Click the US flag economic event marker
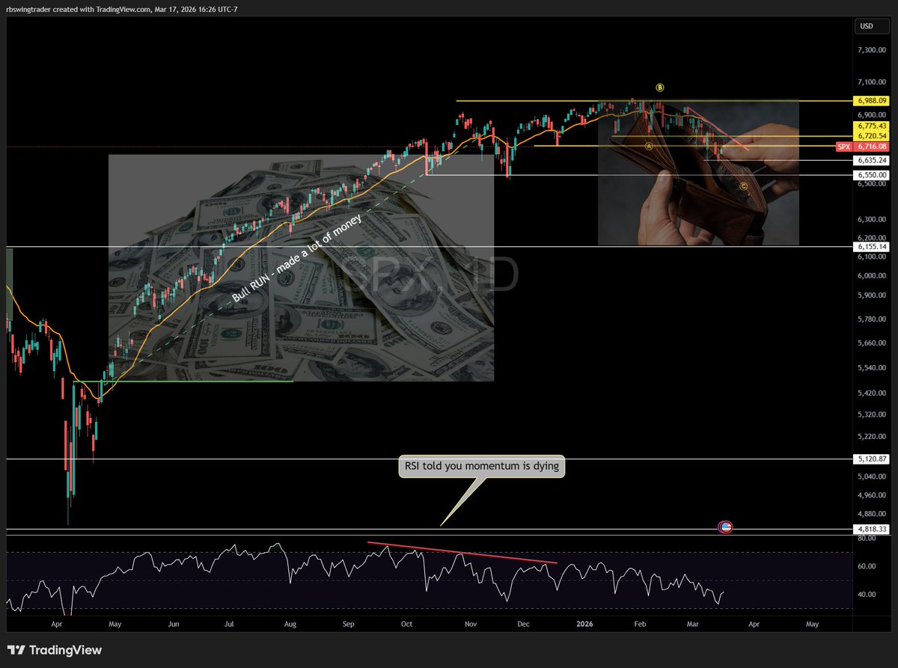 (x=725, y=527)
